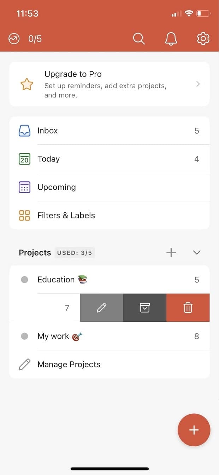Tap the Education project gray color dot
The width and height of the screenshot is (219, 475).
[24, 280]
